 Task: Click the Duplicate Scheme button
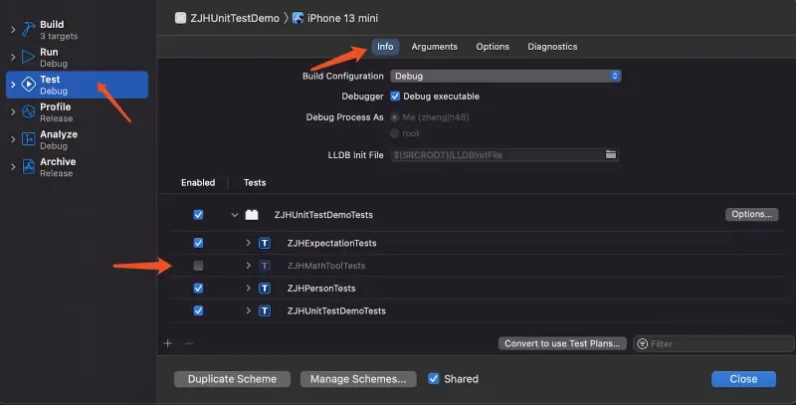233,379
